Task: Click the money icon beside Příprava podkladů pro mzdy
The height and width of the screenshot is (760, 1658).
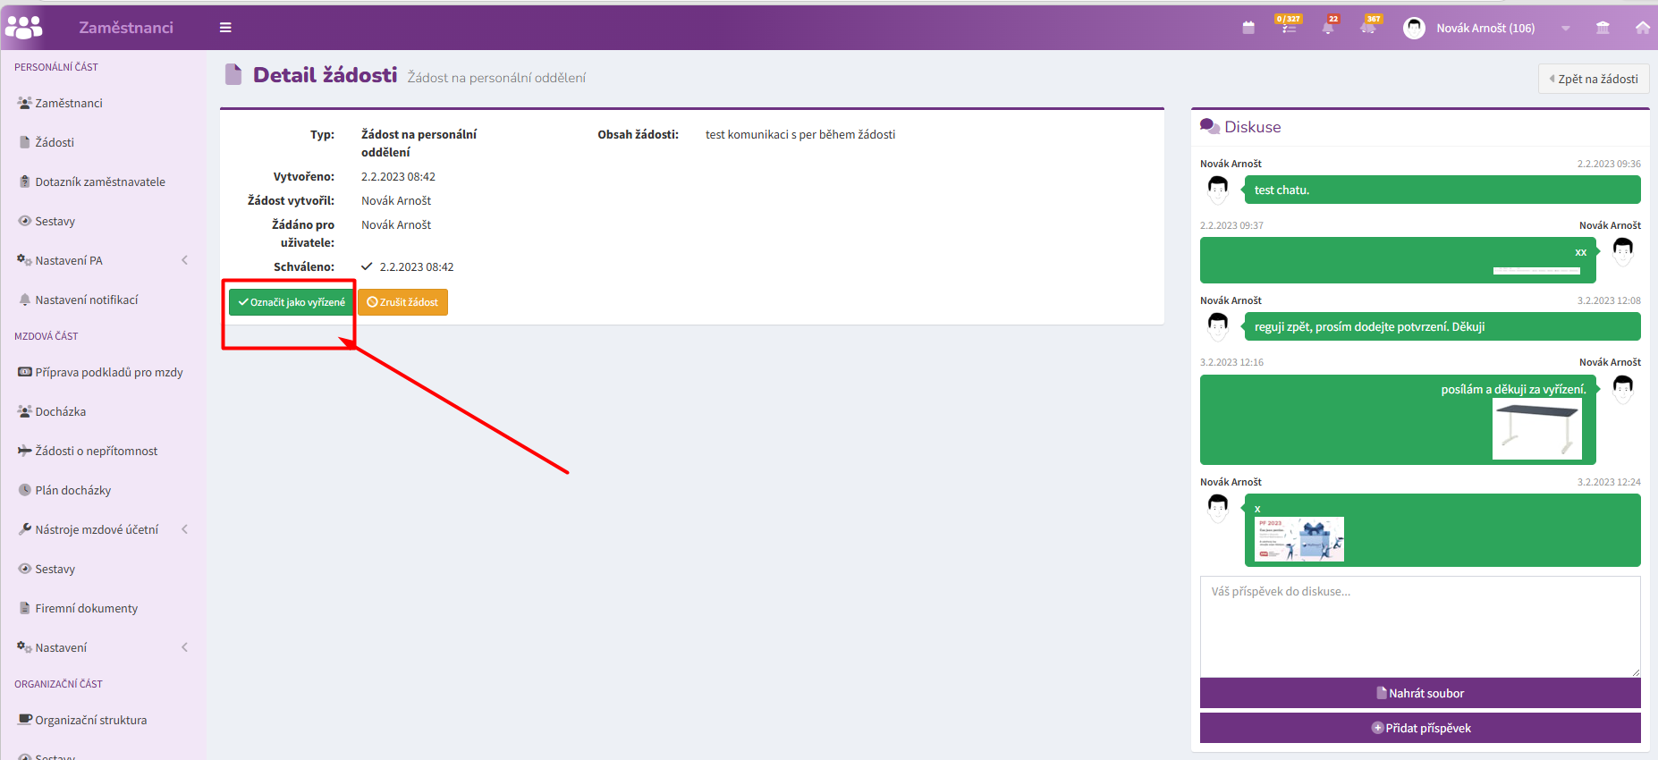Action: pos(25,372)
